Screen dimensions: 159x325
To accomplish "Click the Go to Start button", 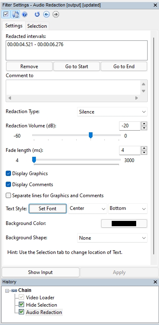I will pos(77,67).
